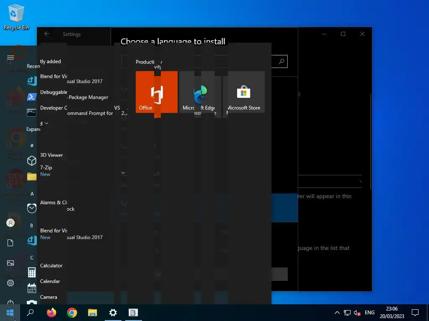The height and width of the screenshot is (321, 429).
Task: Open Pictures from Start sidebar
Action: point(10,263)
